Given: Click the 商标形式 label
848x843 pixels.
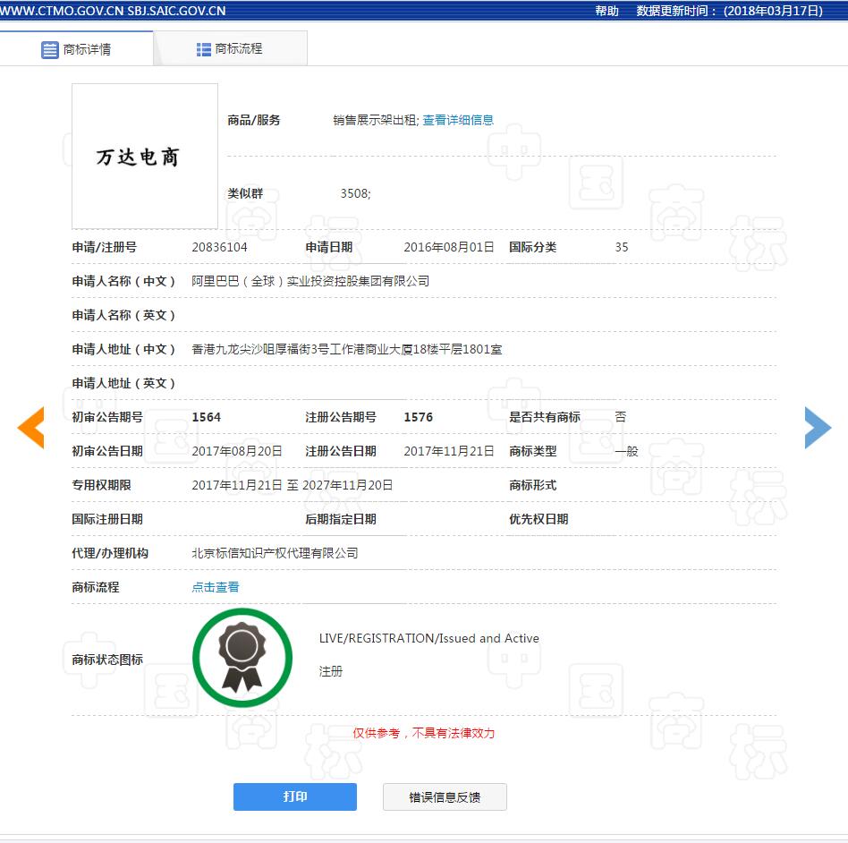Looking at the screenshot, I should click(x=533, y=485).
